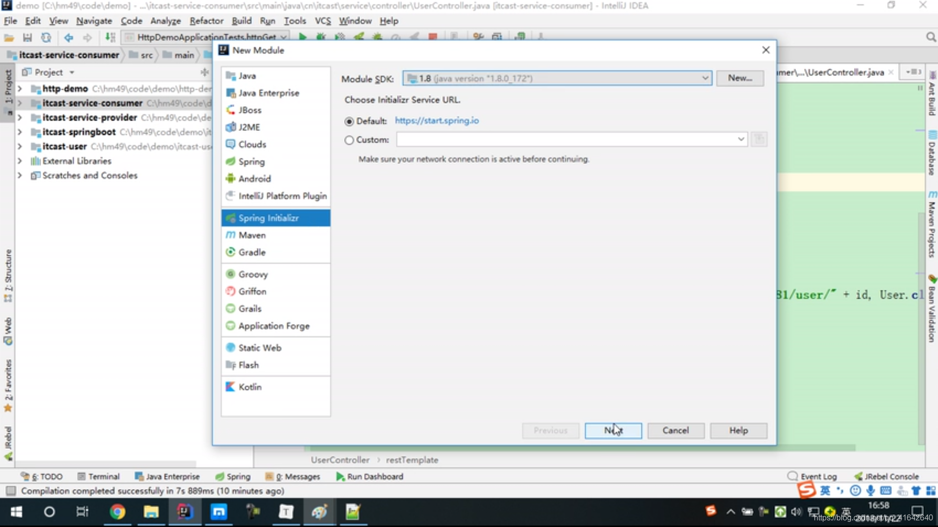Open the Refactor menu
The width and height of the screenshot is (938, 527).
click(206, 21)
